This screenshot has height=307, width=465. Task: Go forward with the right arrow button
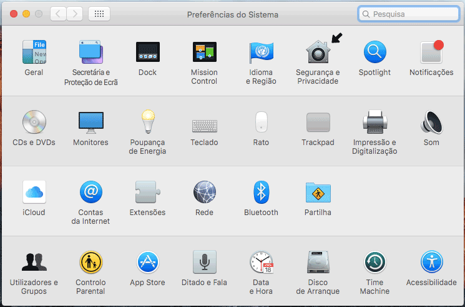click(x=75, y=14)
